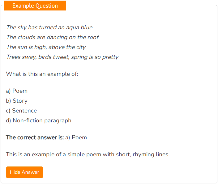
Task: Choose answer option a) Poem
Action: click(x=17, y=91)
